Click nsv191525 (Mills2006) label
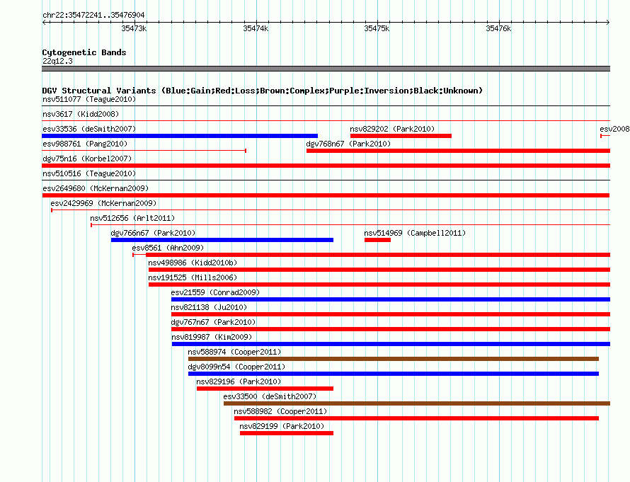This screenshot has height=482, width=630. [193, 277]
